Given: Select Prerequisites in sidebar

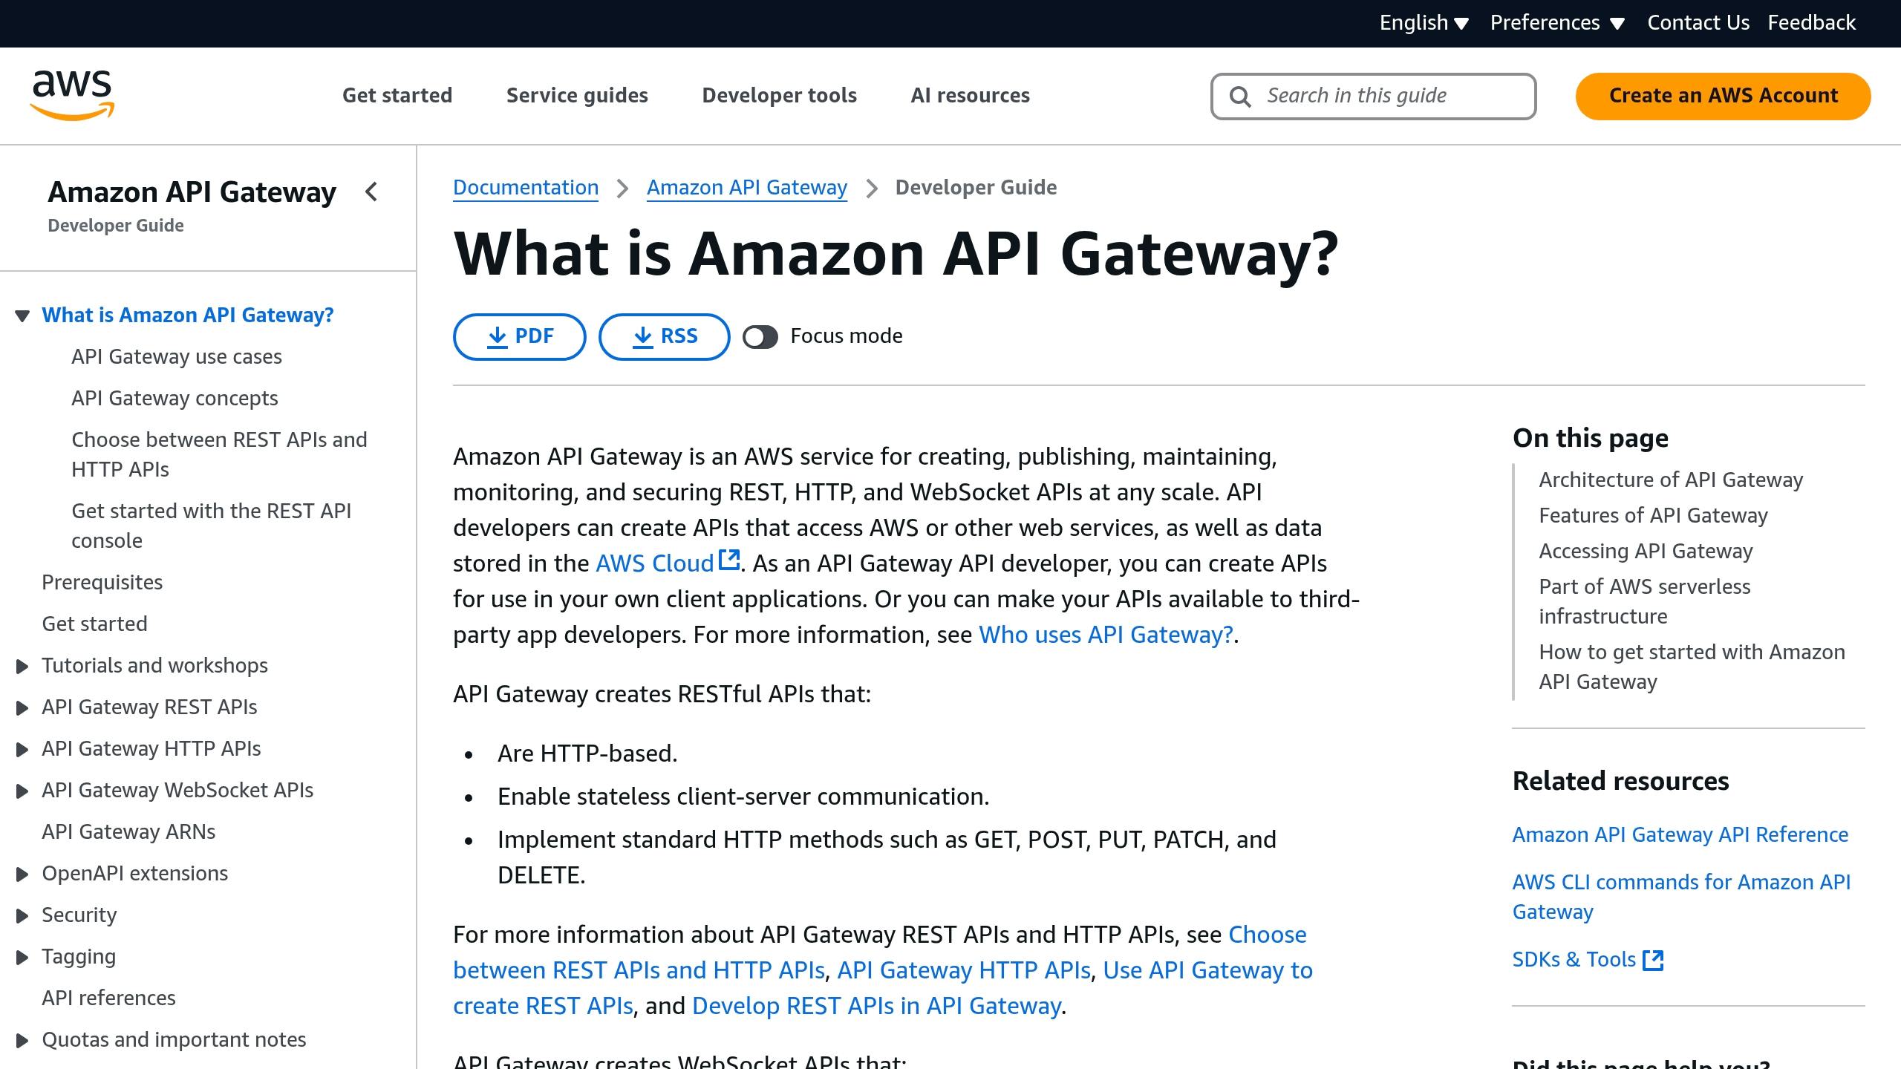Looking at the screenshot, I should (x=102, y=583).
